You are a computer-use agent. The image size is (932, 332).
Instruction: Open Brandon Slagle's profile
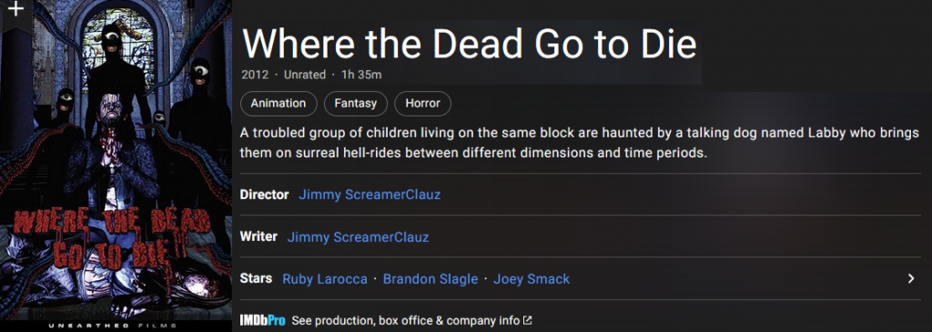pos(431,278)
